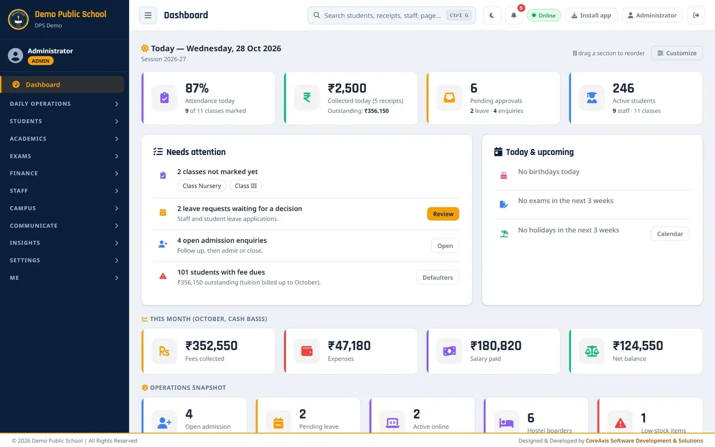Open the Dashboard menu item
This screenshot has height=447, width=715.
63,84
